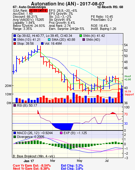Click the blue 30 RSI level label
135x170 pixels.
pyautogui.click(x=126, y=123)
